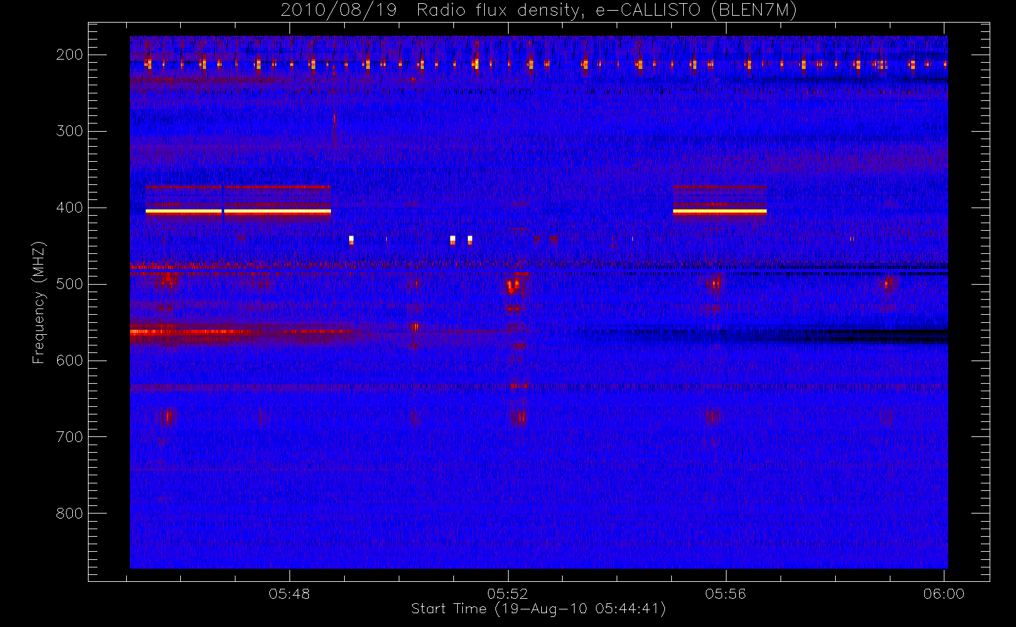Select the 700 frequency tick label
The height and width of the screenshot is (627, 1016).
click(x=69, y=437)
